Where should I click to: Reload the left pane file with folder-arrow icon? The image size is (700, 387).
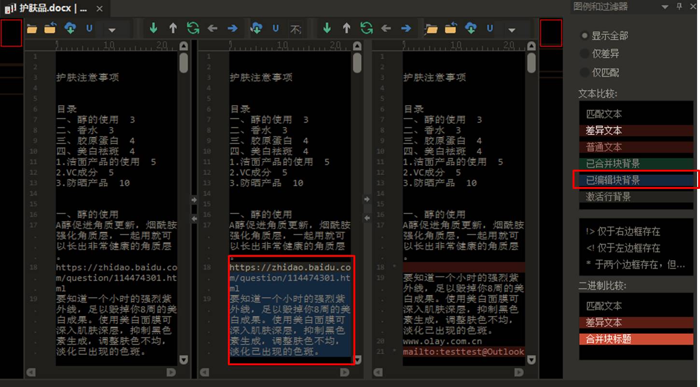50,29
